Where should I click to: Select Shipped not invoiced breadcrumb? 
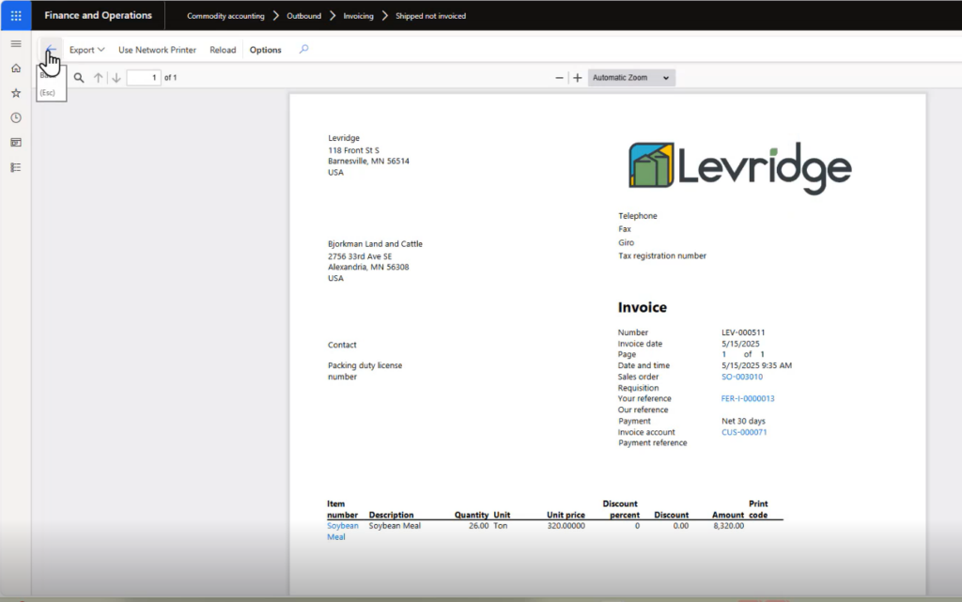coord(430,16)
